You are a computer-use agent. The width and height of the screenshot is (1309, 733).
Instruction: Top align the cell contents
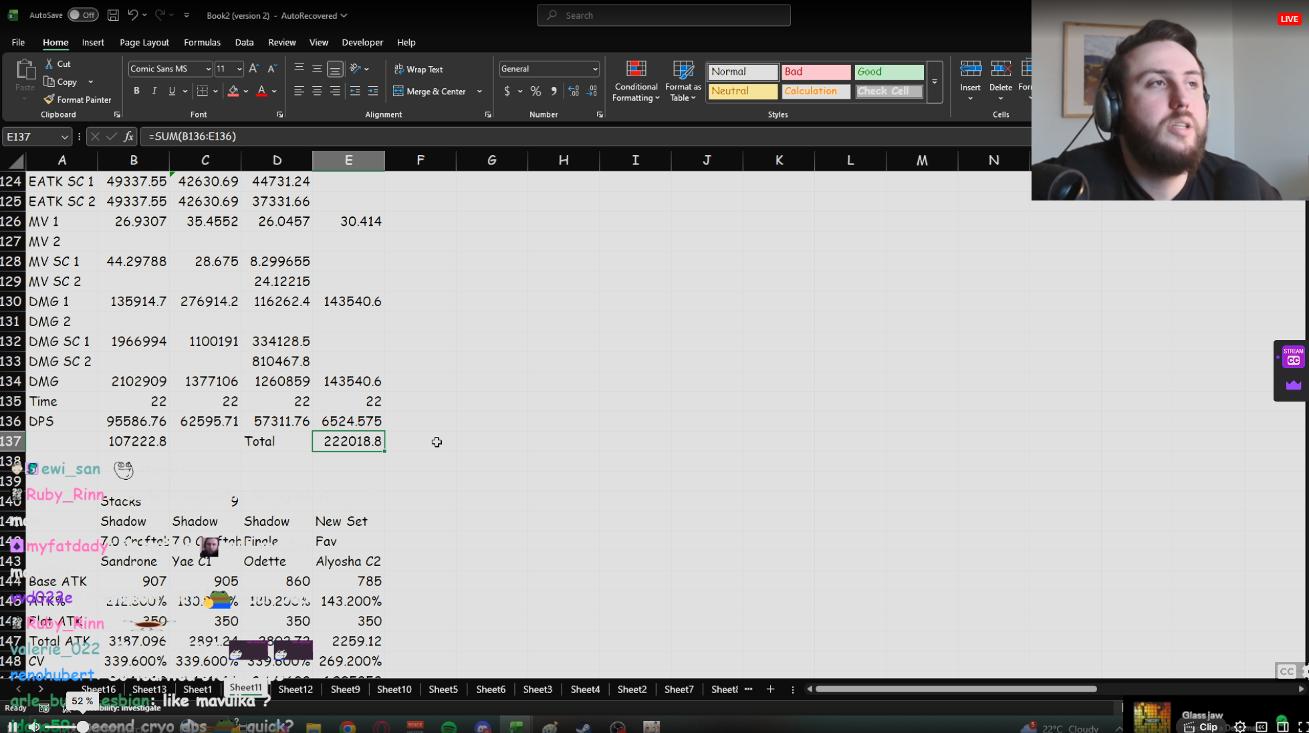point(299,68)
